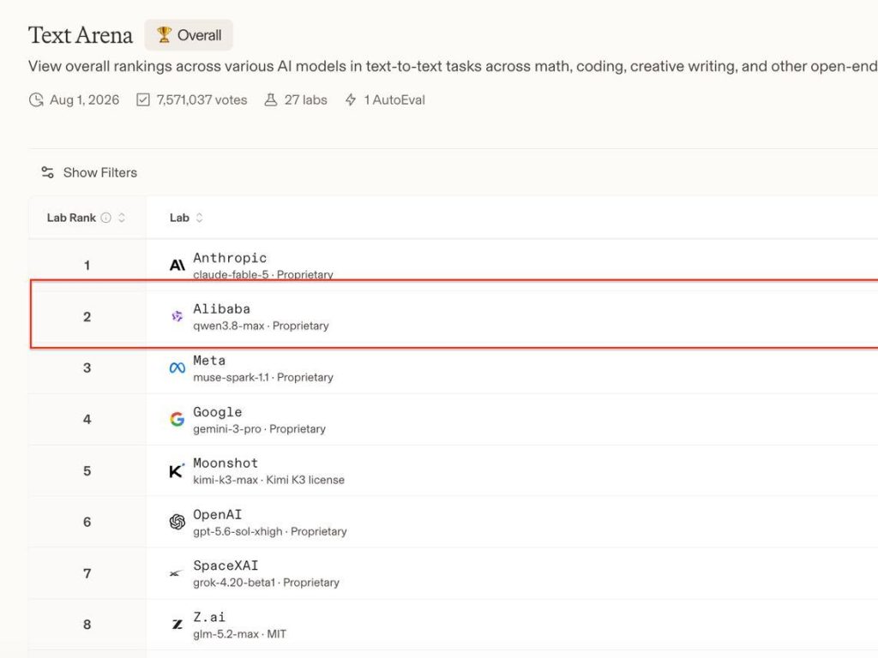Screen dimensions: 878x658
Task: Click the flask icon beside 27 labs
Action: click(270, 100)
